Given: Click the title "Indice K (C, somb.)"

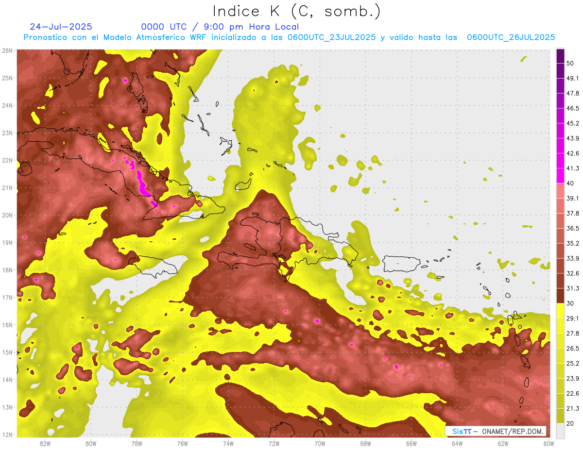Looking at the screenshot, I should point(296,12).
